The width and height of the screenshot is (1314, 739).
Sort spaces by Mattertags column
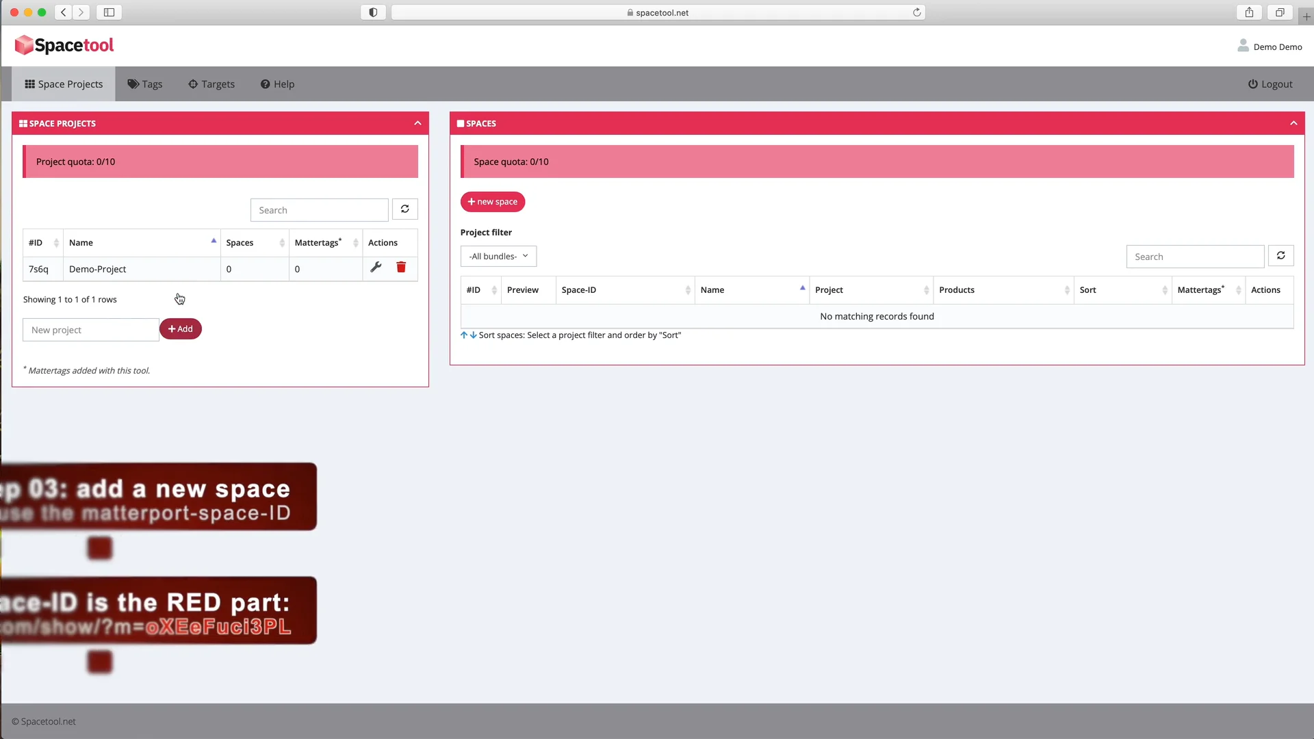1209,290
